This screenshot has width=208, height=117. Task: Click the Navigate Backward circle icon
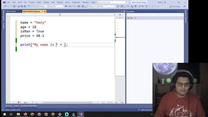pyautogui.click(x=5, y=6)
